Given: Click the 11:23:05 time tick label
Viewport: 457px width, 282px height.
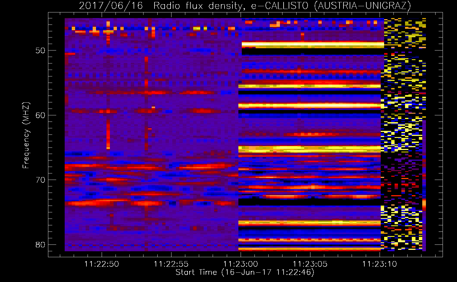Looking at the screenshot, I should tap(310, 264).
